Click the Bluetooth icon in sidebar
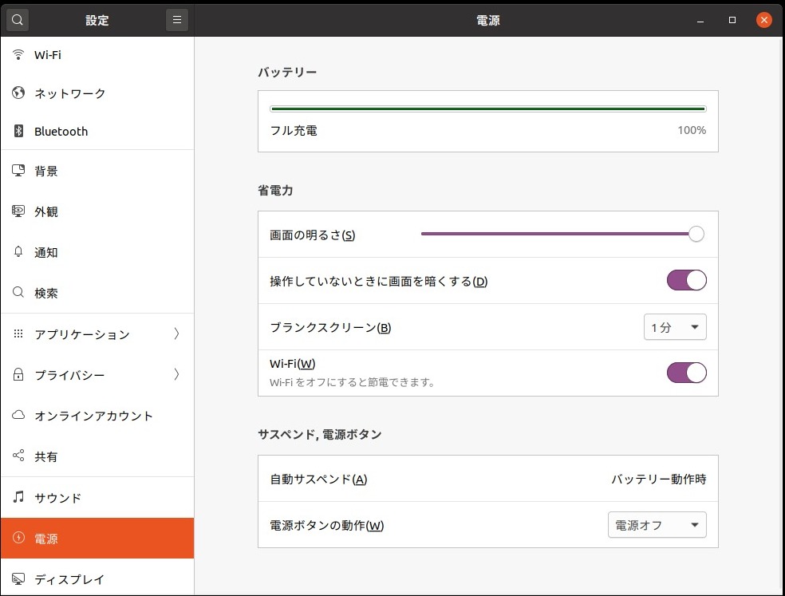The height and width of the screenshot is (596, 785). pyautogui.click(x=19, y=132)
